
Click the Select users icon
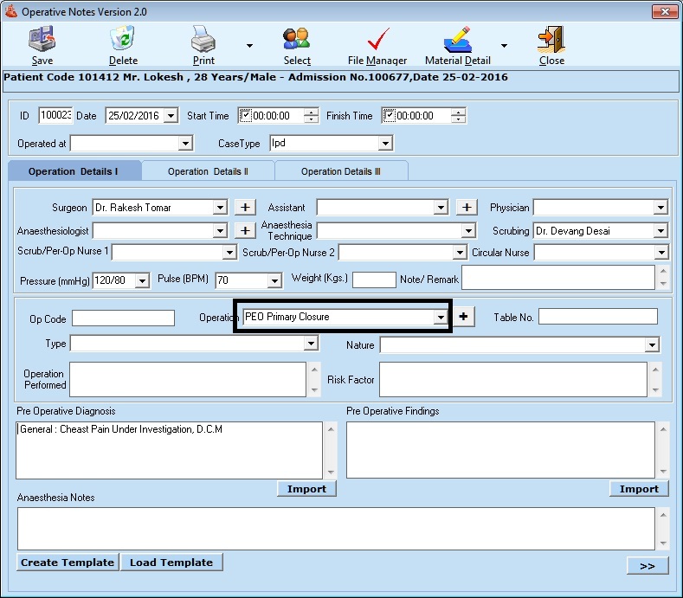[x=297, y=40]
